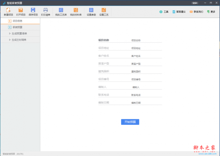The width and height of the screenshot is (220, 156).
Task: Focus the 联系电话 phone input field
Action: 146,95
